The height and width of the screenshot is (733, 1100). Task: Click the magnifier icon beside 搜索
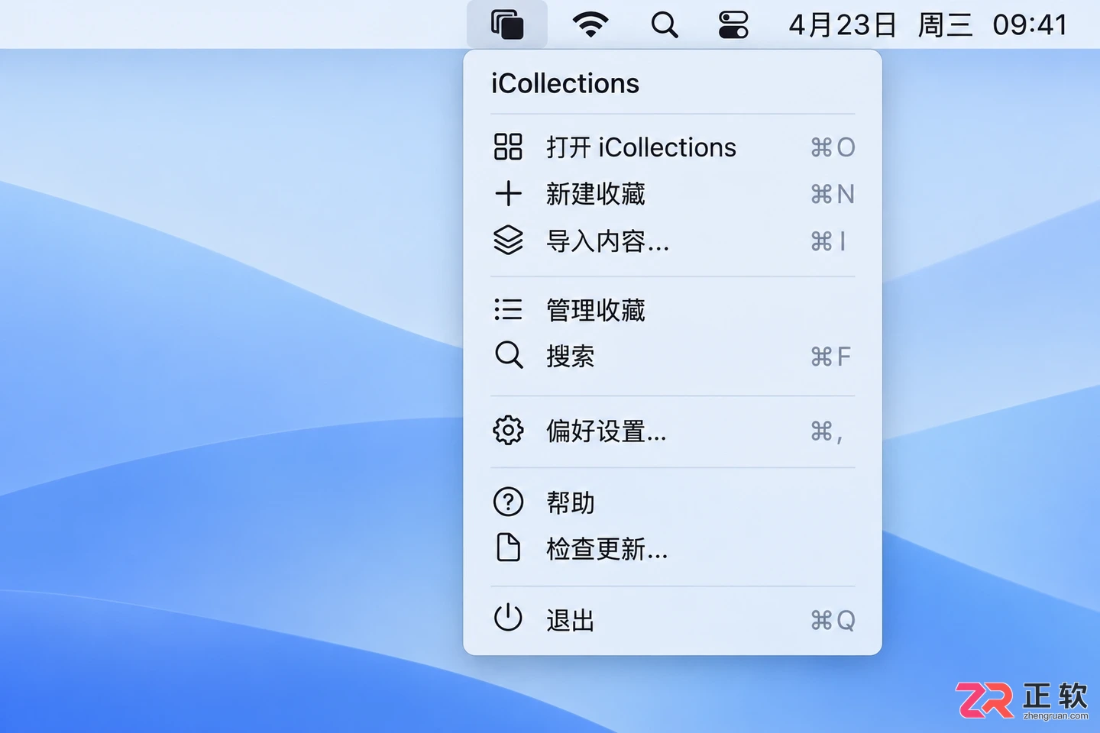pos(509,356)
